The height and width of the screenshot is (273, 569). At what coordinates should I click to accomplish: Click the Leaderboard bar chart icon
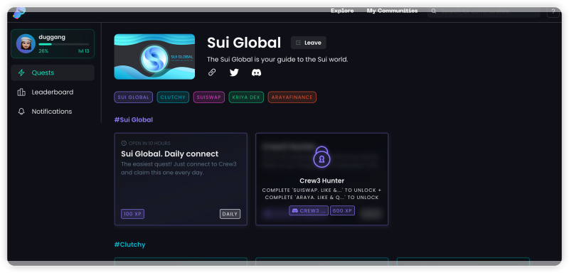pos(21,92)
